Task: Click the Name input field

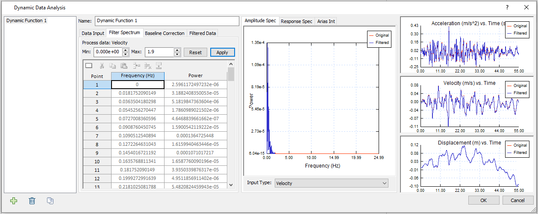Action: click(x=167, y=21)
